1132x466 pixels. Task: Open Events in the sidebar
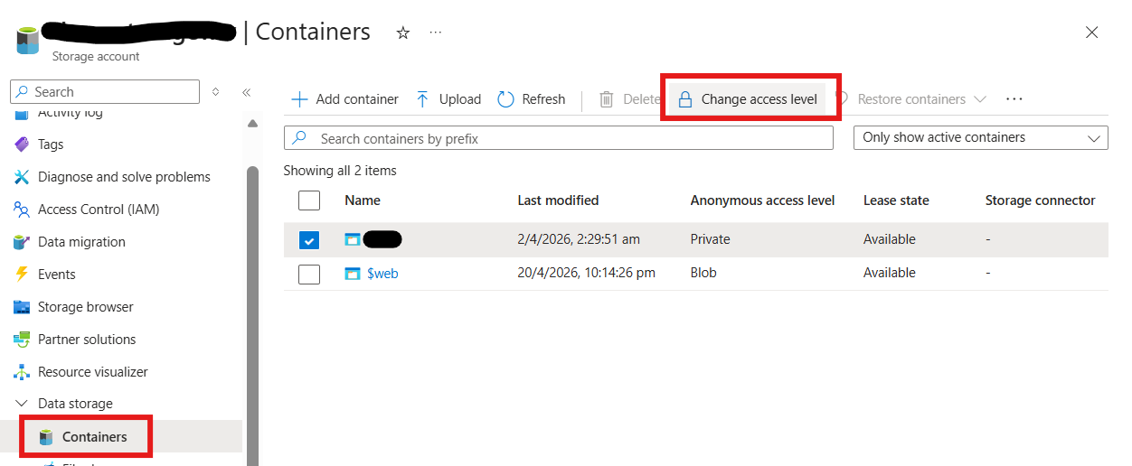57,275
